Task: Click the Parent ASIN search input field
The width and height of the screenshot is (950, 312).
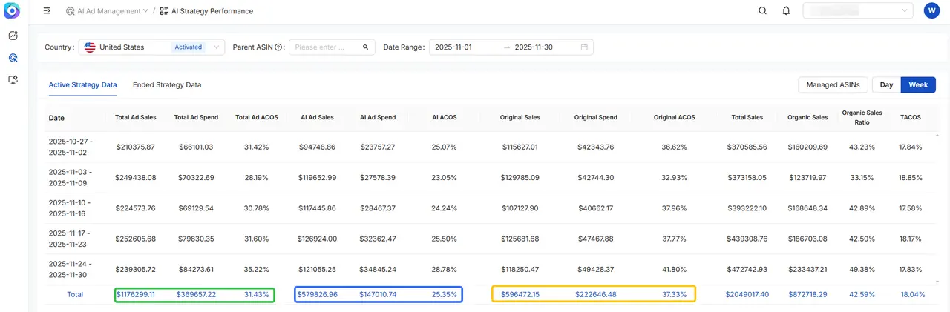Action: click(327, 47)
